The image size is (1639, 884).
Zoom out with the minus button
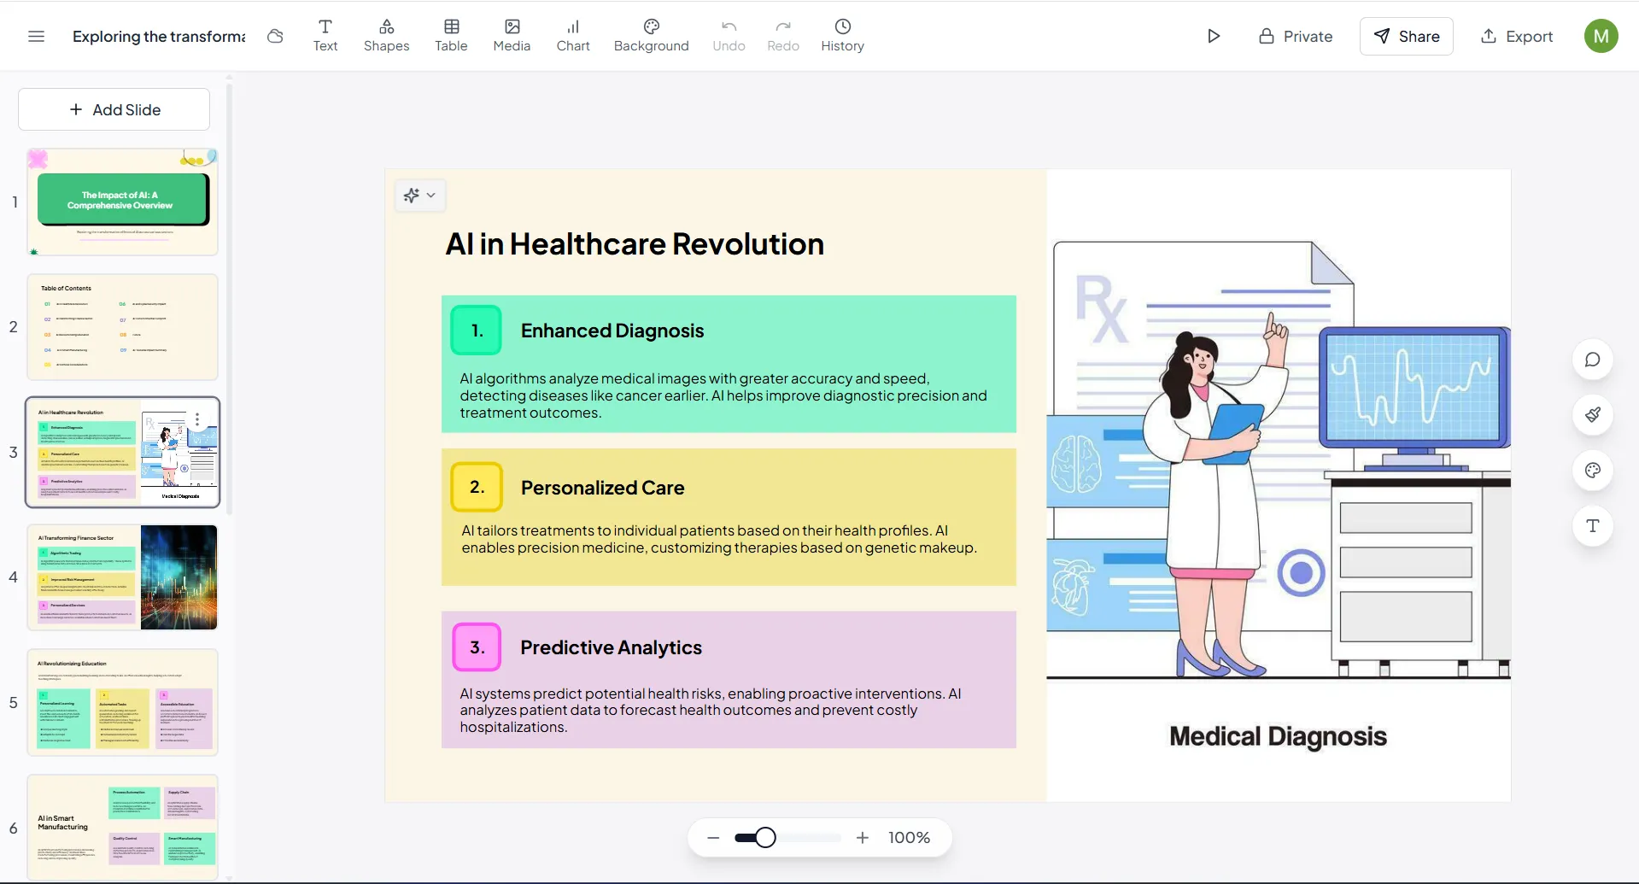[713, 838]
